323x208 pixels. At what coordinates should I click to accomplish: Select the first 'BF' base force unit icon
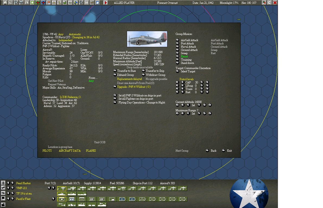pyautogui.click(x=92, y=199)
